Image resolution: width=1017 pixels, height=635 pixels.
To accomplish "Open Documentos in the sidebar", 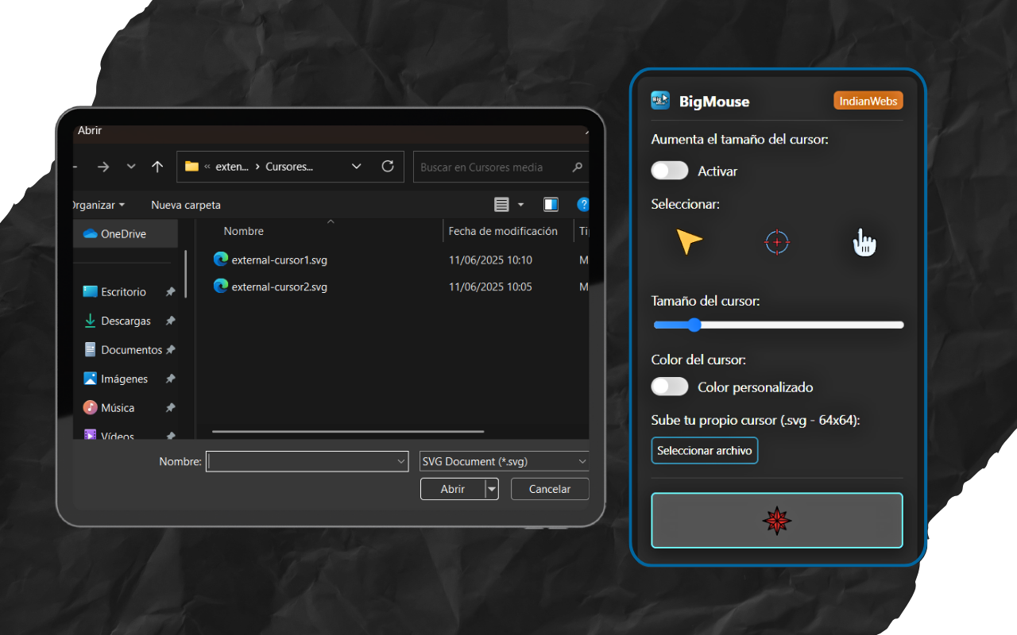I will pos(123,350).
